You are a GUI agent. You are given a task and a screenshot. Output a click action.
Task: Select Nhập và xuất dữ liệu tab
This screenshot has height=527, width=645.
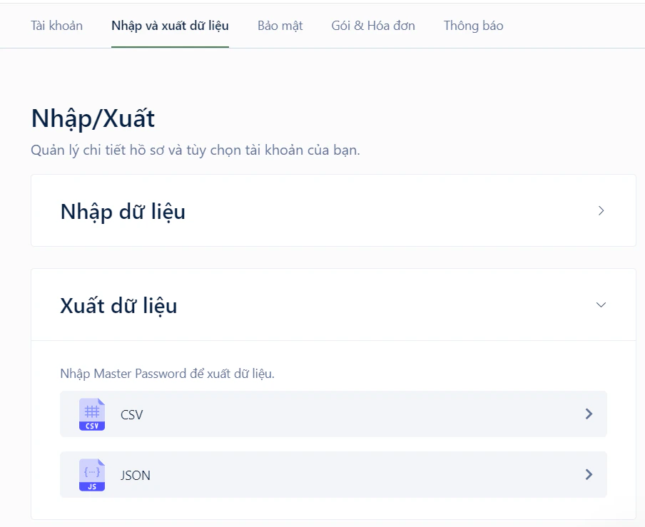click(x=169, y=25)
